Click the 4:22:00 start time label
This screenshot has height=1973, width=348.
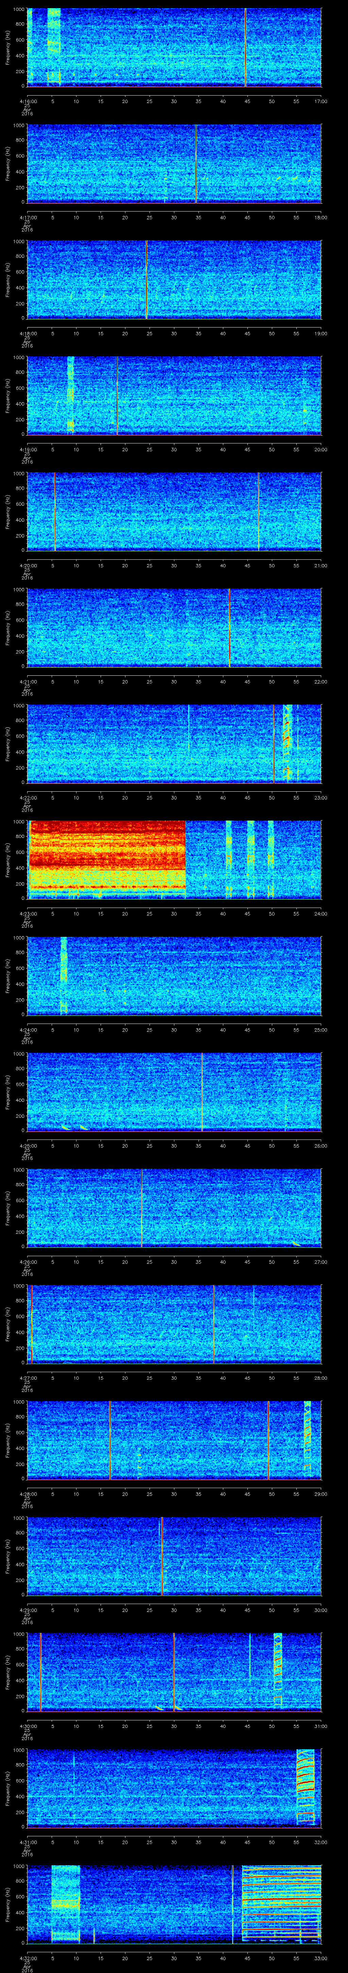(28, 797)
